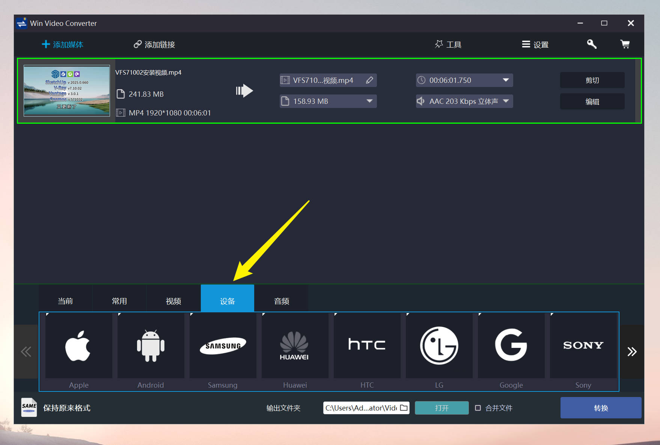The image size is (660, 445).
Task: Click the 241.83 MB source size text
Action: coord(146,94)
